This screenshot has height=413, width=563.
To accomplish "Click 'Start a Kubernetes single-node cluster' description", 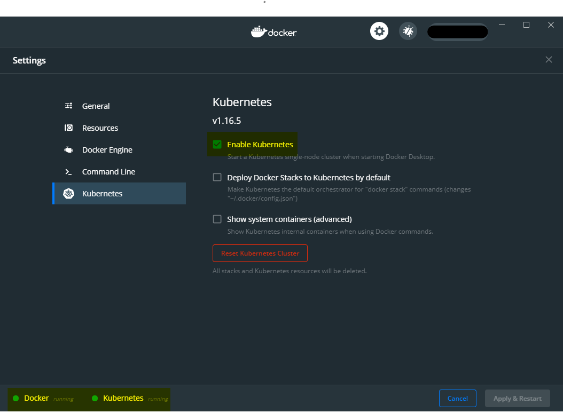I will click(331, 157).
